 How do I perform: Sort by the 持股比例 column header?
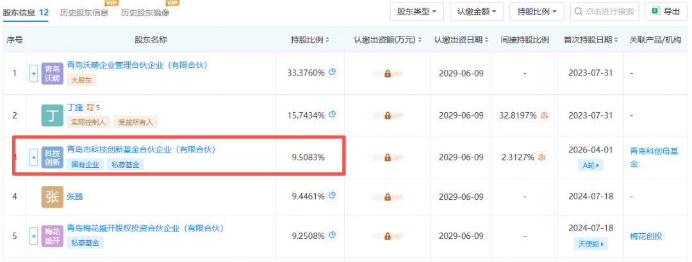tap(310, 40)
